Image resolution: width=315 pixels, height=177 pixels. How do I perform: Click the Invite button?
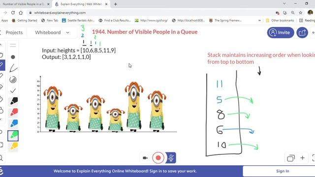(x=281, y=32)
